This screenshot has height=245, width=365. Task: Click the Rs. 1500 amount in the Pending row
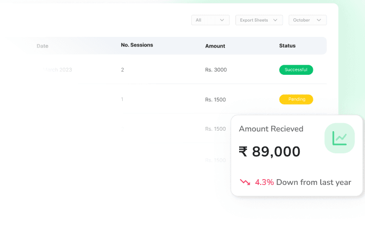[215, 100]
